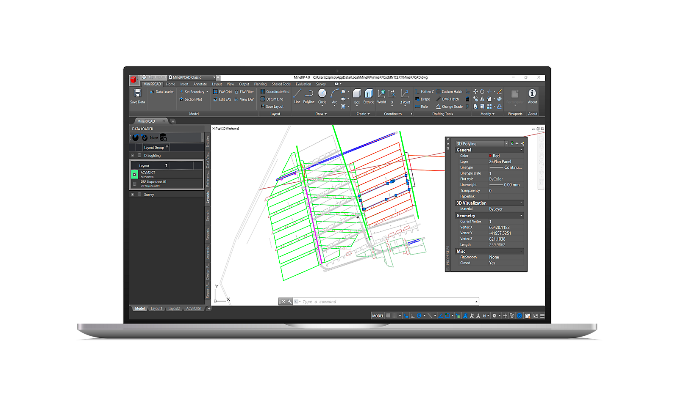Screen dimensions: 678x406
Task: Click the Extrude tool
Action: pos(369,96)
